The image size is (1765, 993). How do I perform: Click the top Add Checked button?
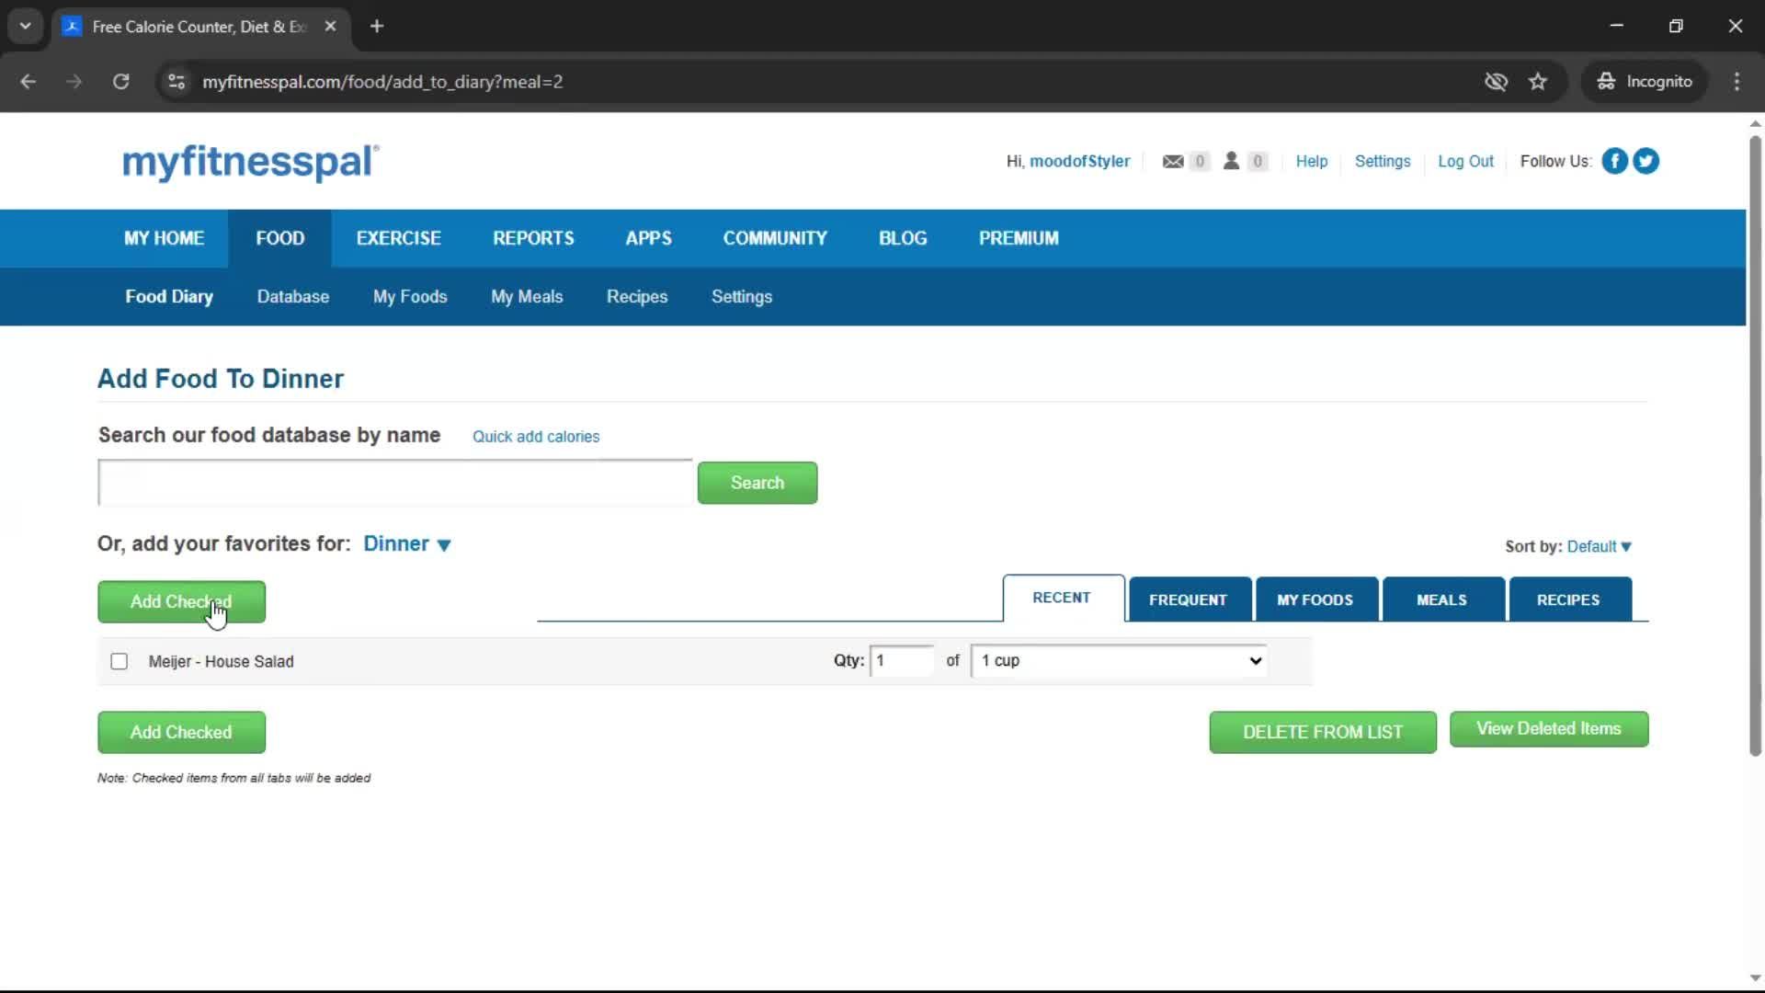[181, 602]
